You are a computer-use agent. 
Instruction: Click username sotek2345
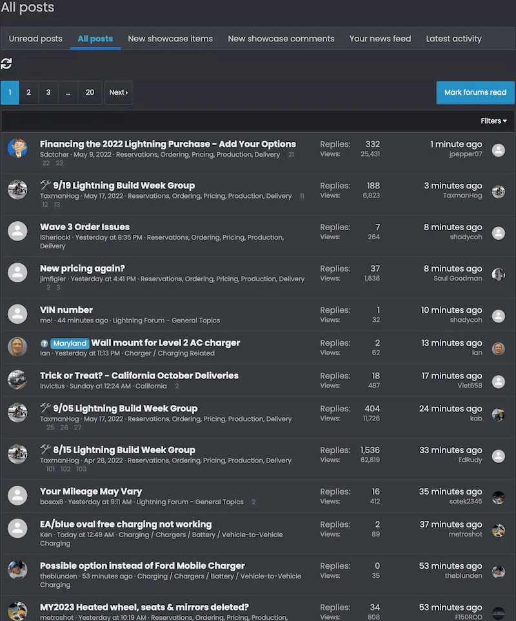(x=466, y=502)
